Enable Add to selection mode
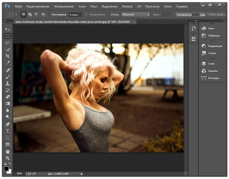Viewport: 229px width, 179px height. pos(30,15)
